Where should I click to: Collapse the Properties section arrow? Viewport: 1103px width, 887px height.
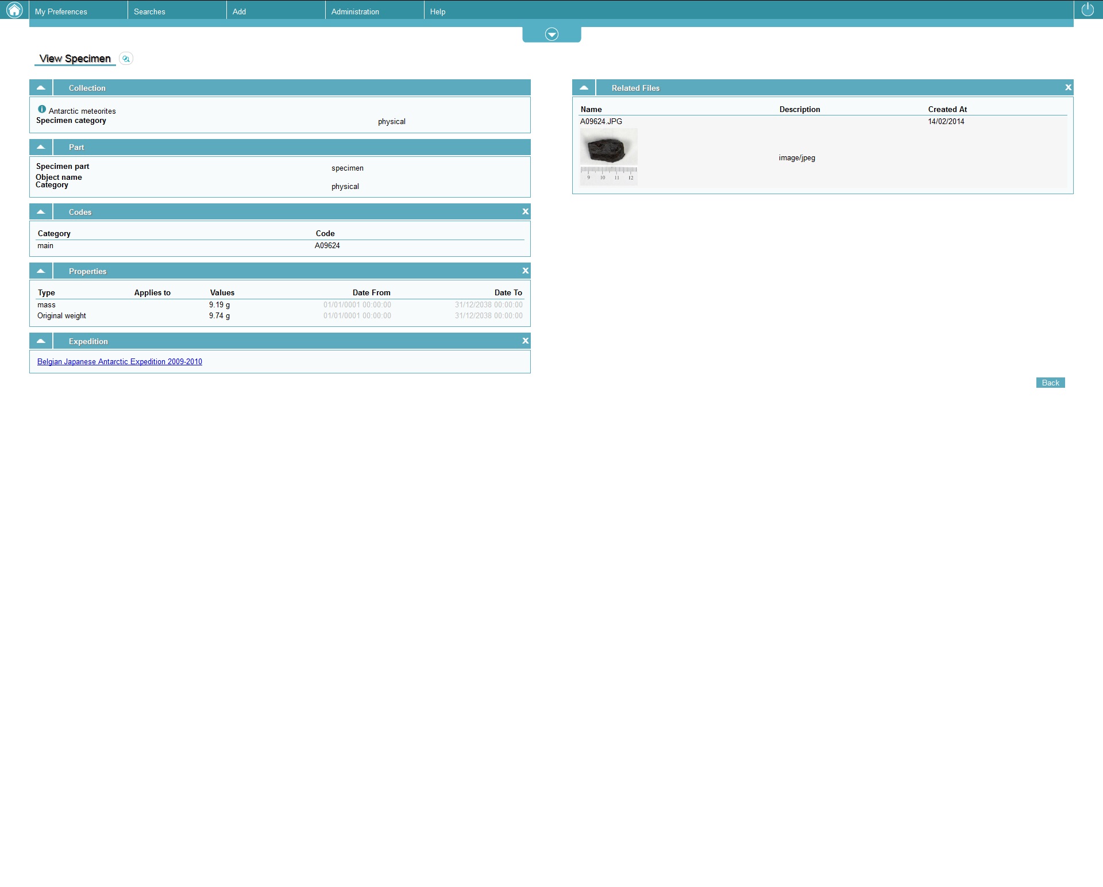coord(41,271)
